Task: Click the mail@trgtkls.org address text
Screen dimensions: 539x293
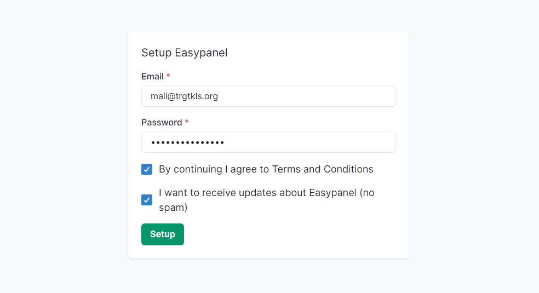Action: pos(184,96)
